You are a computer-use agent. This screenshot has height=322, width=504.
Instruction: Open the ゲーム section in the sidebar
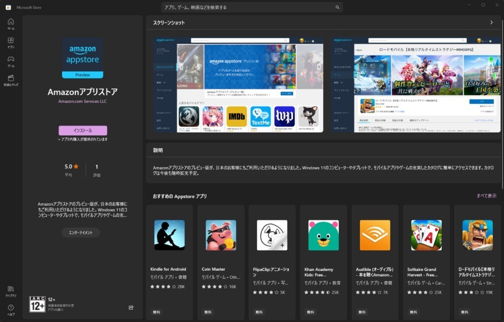point(10,61)
